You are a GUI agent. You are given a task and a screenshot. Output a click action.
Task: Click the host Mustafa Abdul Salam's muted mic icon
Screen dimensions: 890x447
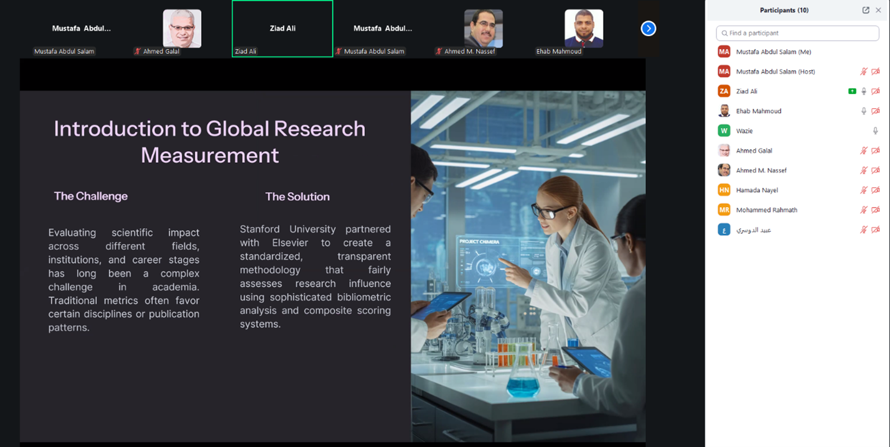pyautogui.click(x=864, y=71)
